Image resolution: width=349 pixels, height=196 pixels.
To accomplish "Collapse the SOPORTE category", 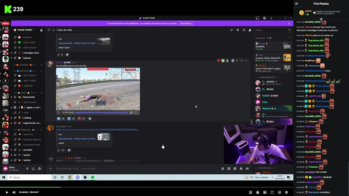I will (x=25, y=71).
